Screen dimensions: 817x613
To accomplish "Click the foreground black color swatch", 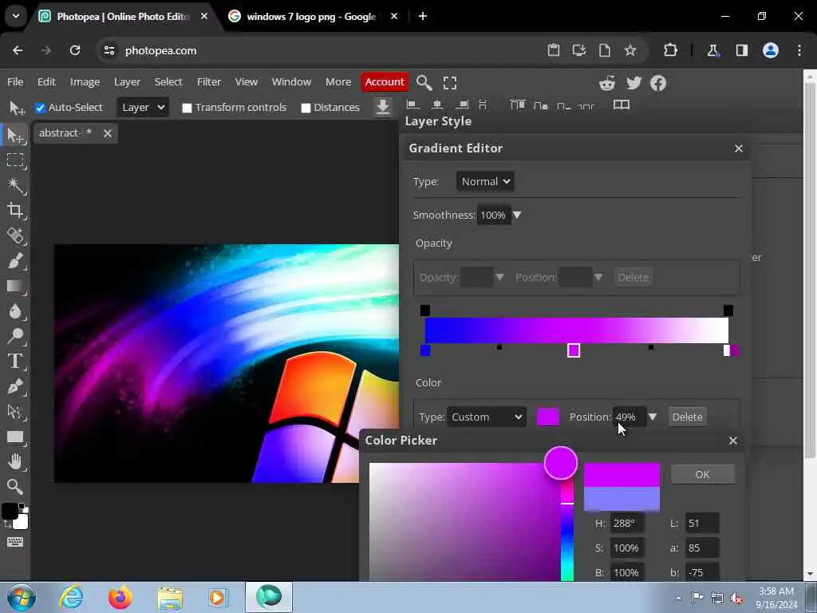I will tap(10, 512).
